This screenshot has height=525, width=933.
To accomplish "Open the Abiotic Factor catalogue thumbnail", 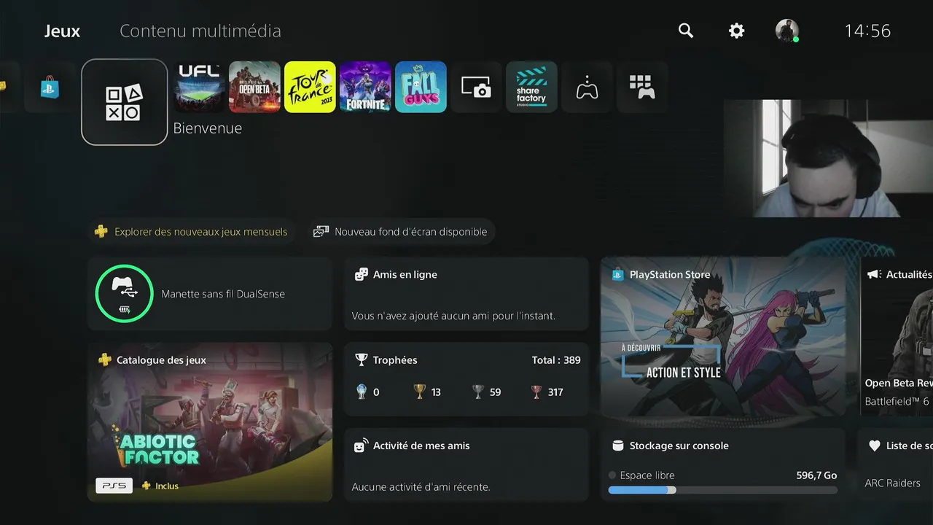I will (x=210, y=422).
